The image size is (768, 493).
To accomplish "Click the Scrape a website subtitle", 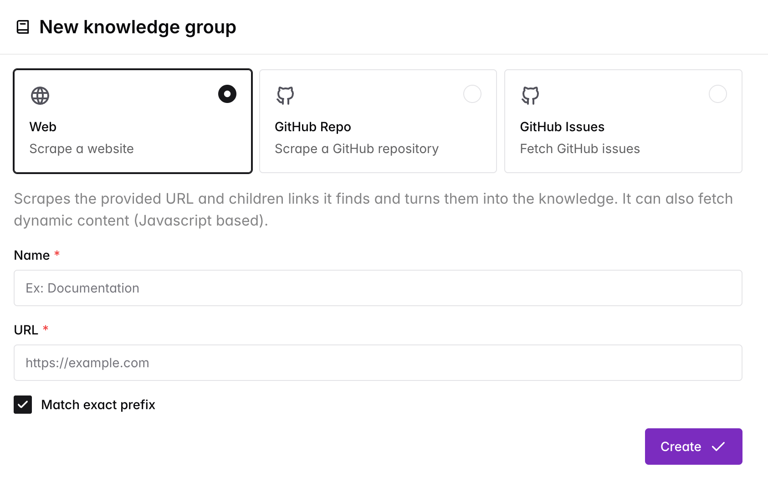I will [82, 149].
